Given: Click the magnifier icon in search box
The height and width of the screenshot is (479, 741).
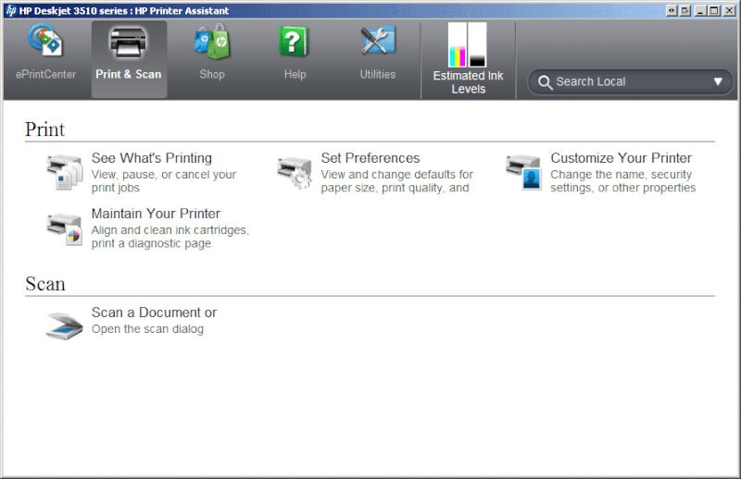Looking at the screenshot, I should 544,81.
